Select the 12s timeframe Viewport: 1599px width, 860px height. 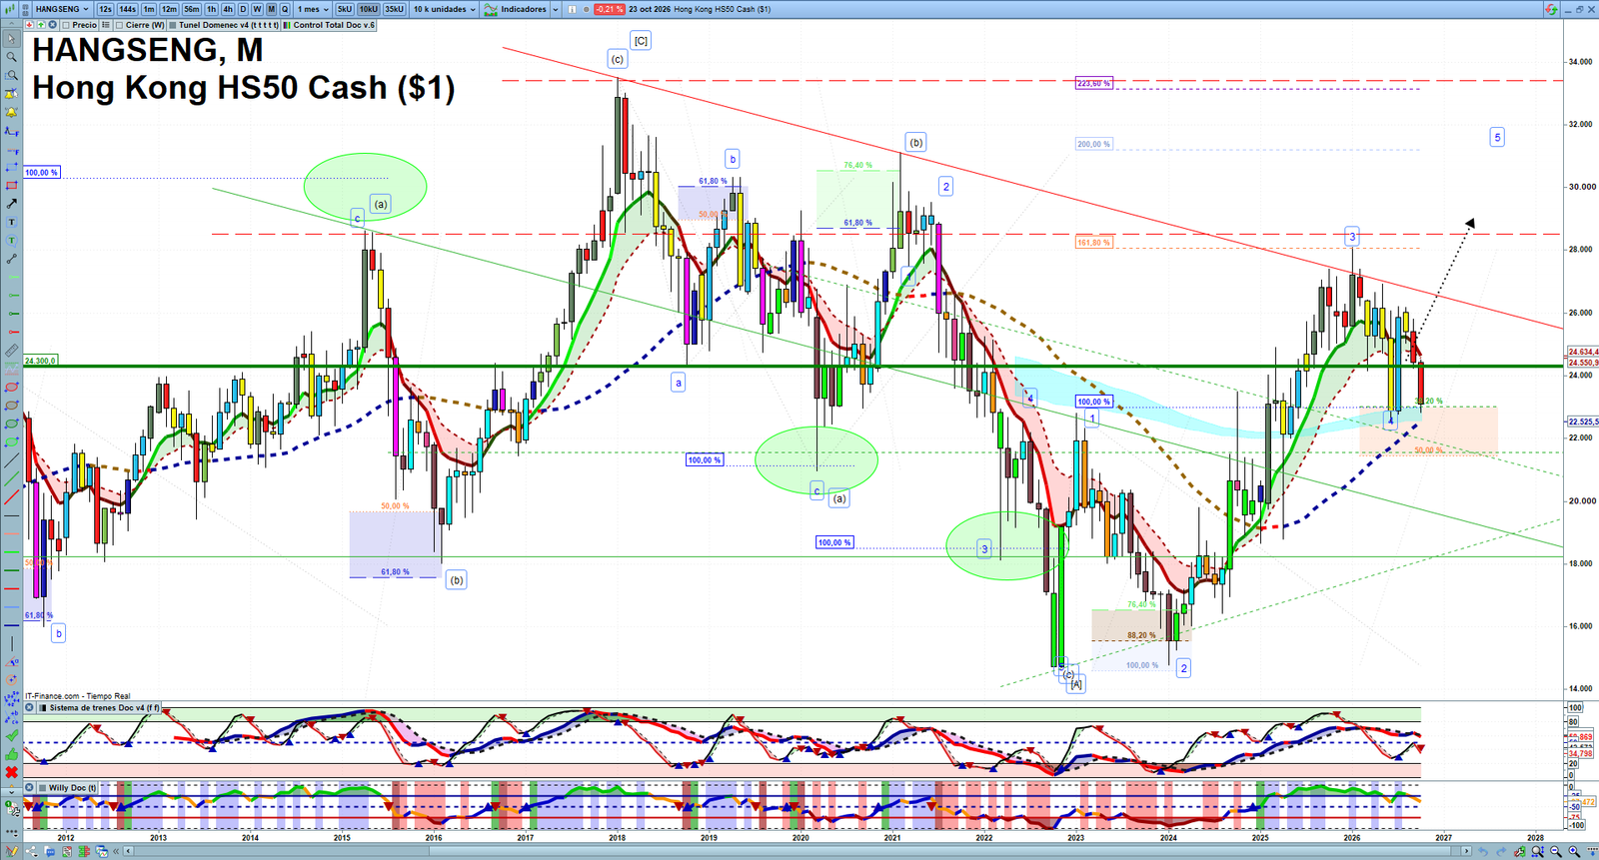(105, 9)
